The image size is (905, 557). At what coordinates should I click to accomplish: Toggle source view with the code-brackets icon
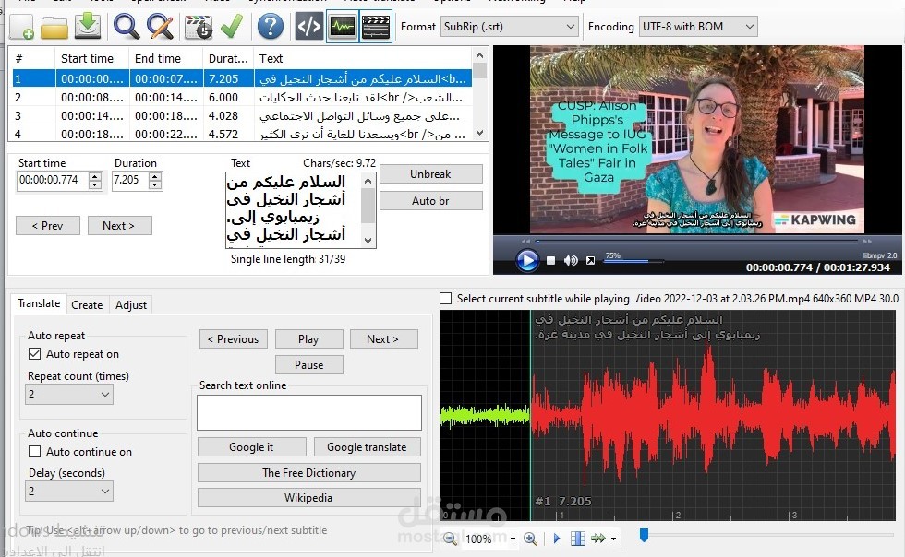(308, 27)
